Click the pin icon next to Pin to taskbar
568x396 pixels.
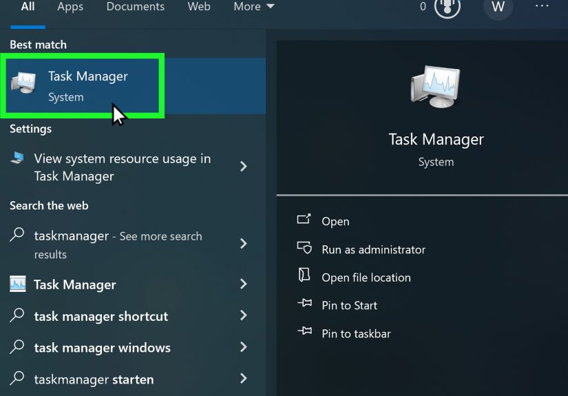[x=304, y=331]
